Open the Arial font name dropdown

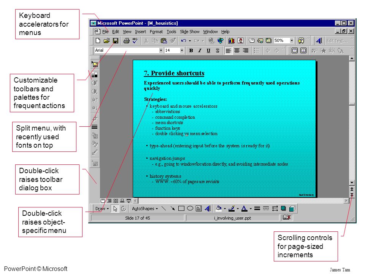161,51
